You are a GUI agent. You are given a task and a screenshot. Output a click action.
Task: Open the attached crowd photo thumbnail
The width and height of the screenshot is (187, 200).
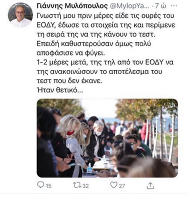[107, 138]
